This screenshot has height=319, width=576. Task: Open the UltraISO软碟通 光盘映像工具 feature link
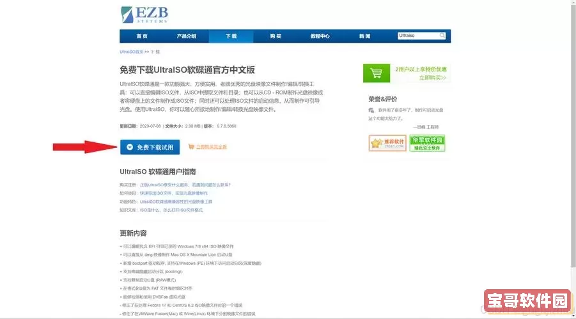click(176, 202)
